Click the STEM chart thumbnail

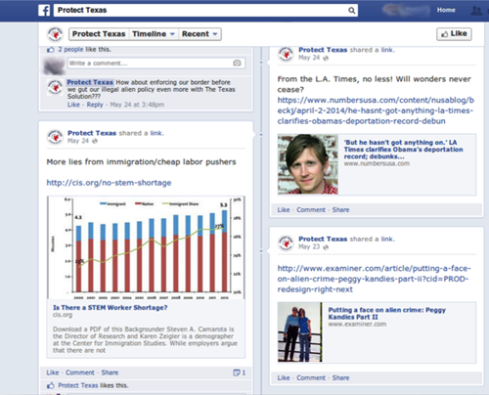146,247
